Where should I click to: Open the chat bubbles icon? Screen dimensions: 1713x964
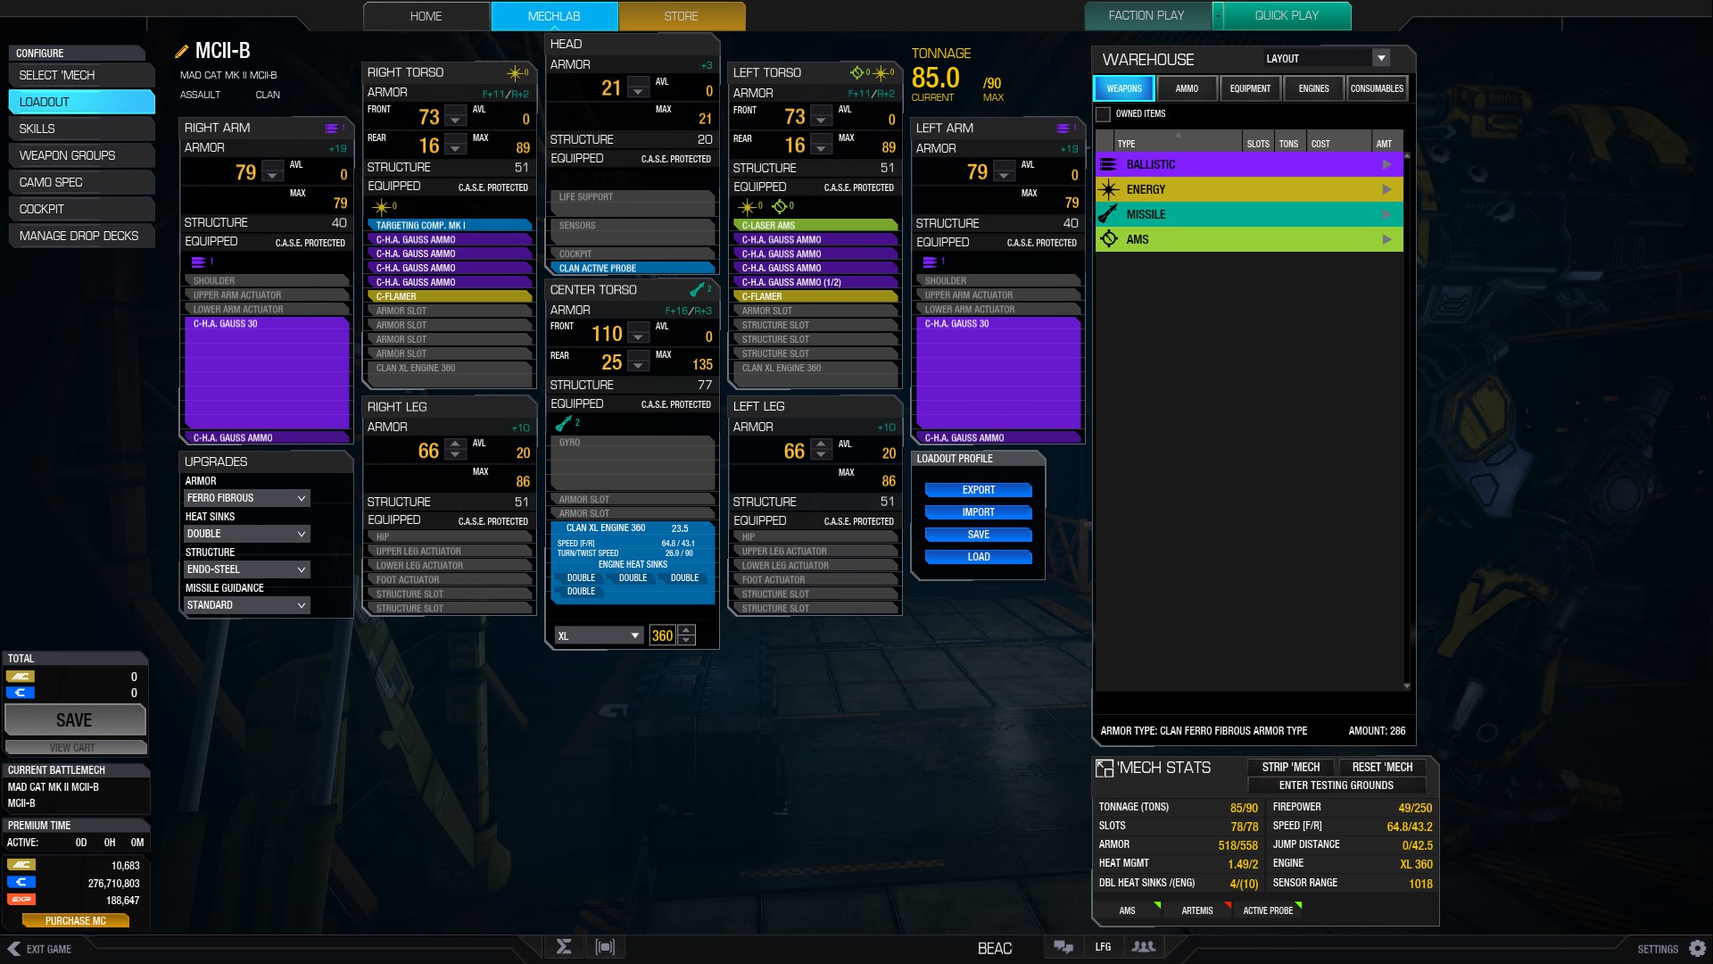(x=1063, y=947)
